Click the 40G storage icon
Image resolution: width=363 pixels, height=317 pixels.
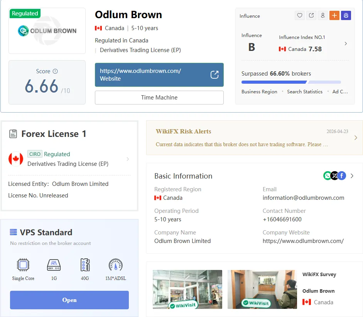(85, 265)
